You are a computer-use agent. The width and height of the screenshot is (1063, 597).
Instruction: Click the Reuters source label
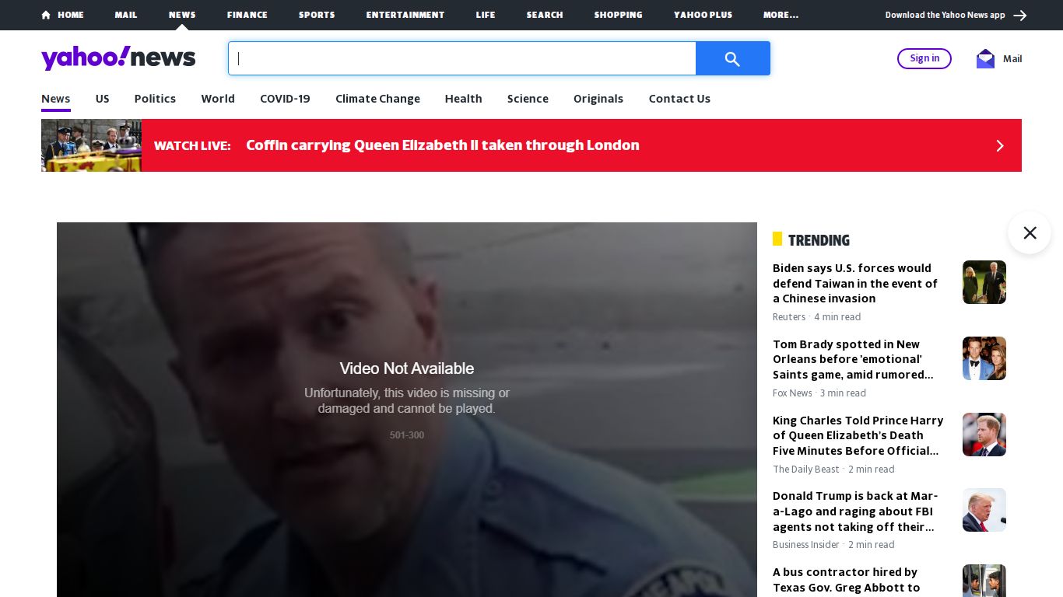pyautogui.click(x=789, y=317)
